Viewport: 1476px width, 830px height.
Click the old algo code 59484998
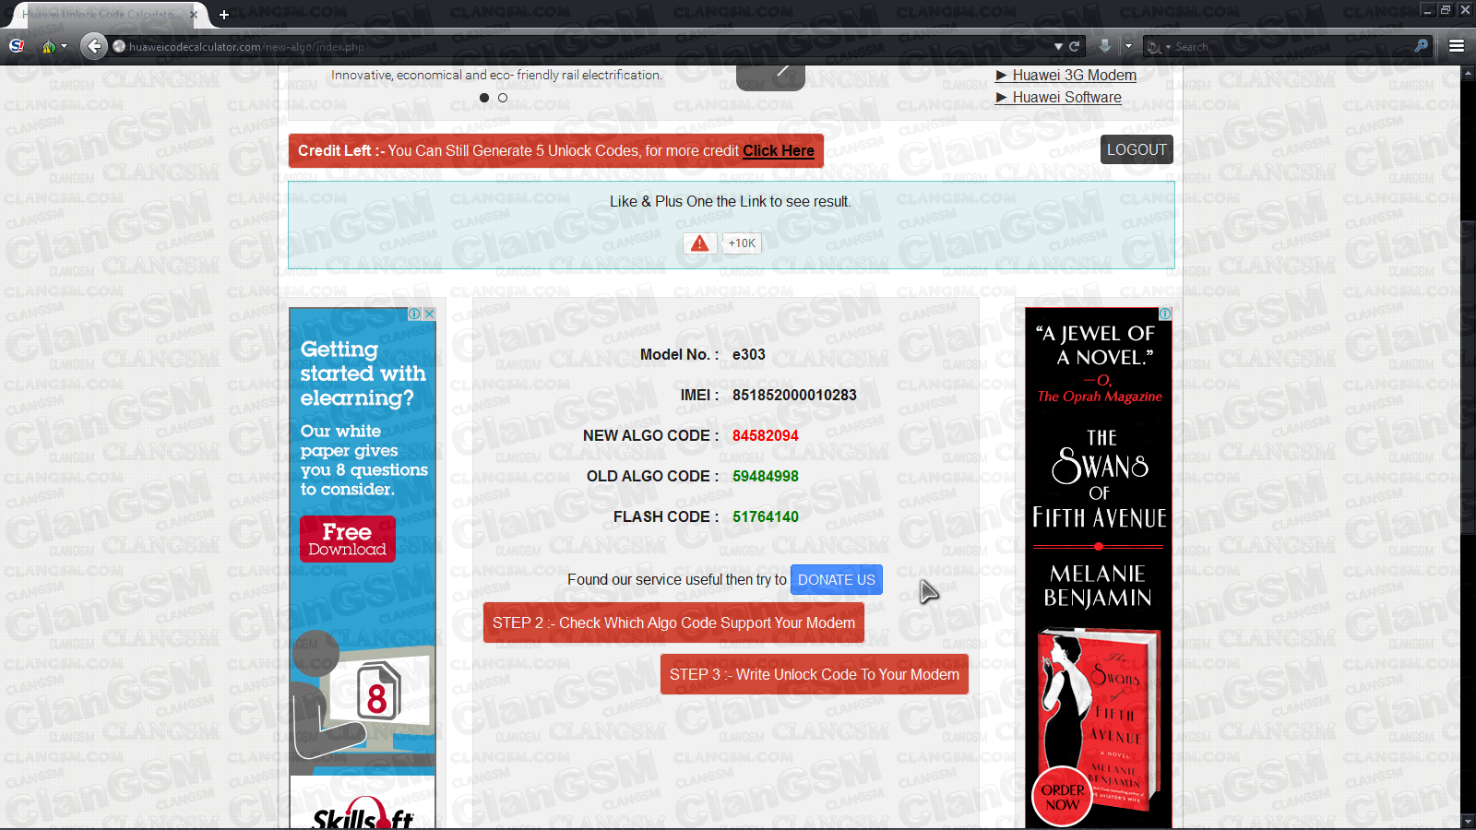pos(766,477)
